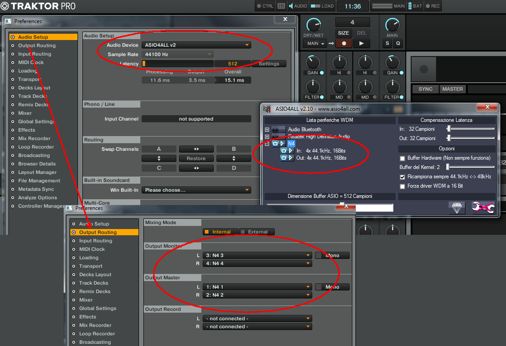Image resolution: width=506 pixels, height=346 pixels.
Task: Open Analyze Options preferences page
Action: 37,197
